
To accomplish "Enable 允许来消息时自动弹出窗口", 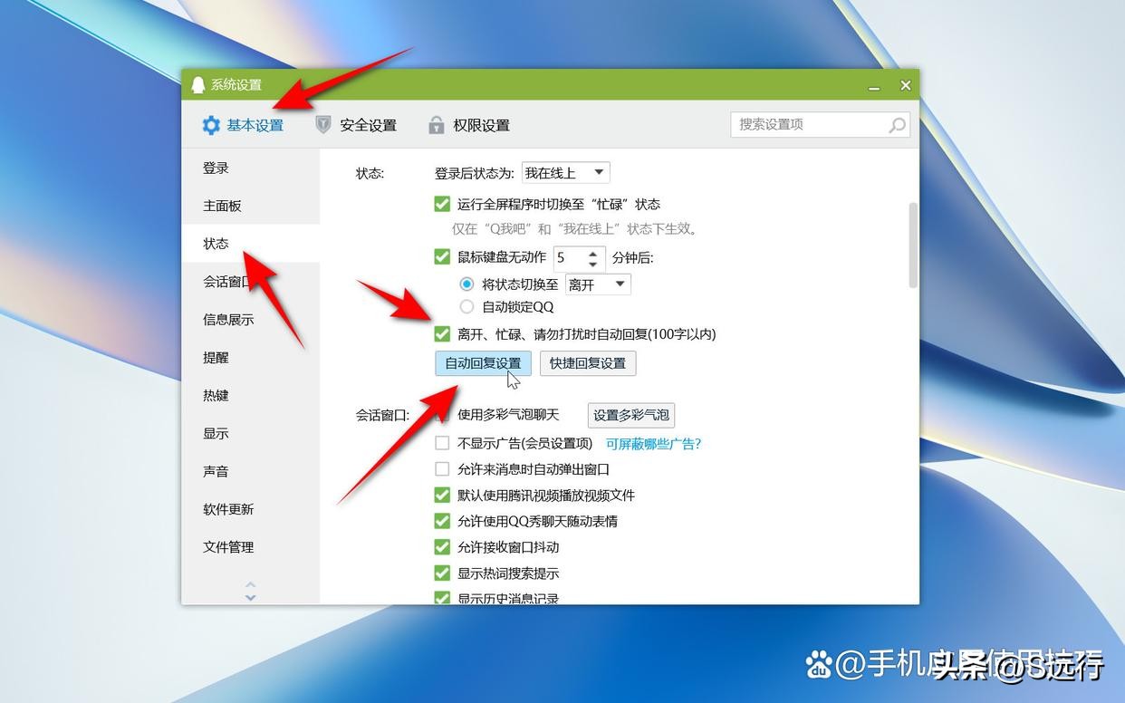I will point(442,468).
